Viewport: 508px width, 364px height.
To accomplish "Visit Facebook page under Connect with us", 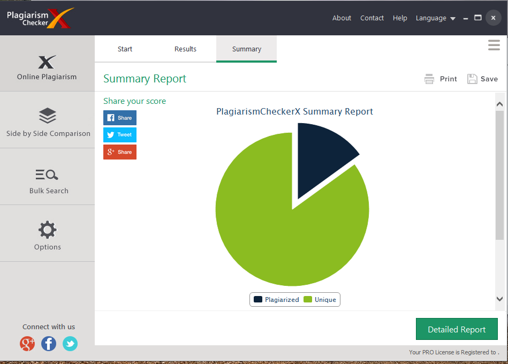I will click(49, 344).
